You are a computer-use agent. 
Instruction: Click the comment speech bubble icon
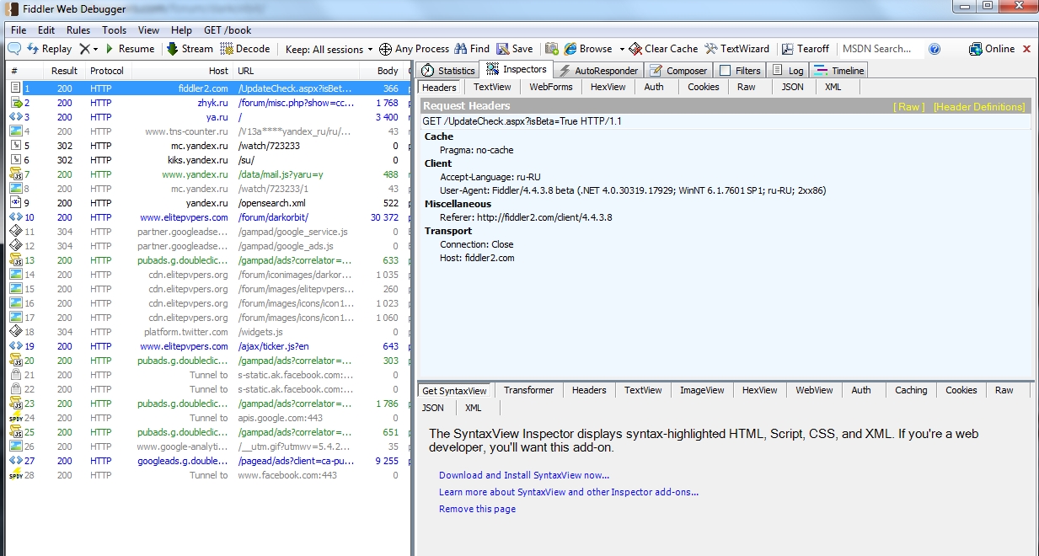pyautogui.click(x=14, y=49)
